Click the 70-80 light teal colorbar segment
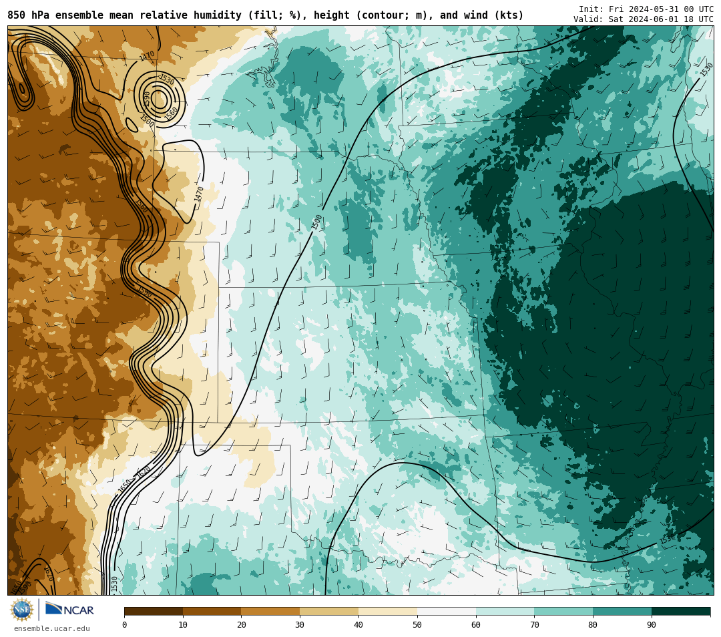 tap(563, 611)
